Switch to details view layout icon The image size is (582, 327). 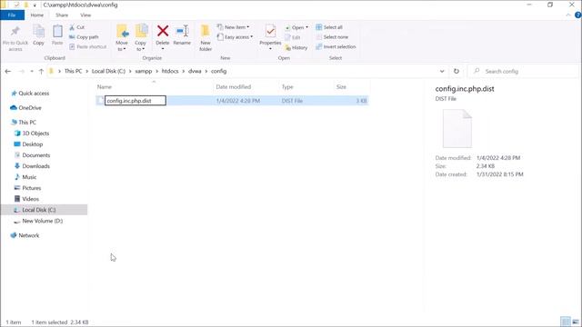[566, 322]
